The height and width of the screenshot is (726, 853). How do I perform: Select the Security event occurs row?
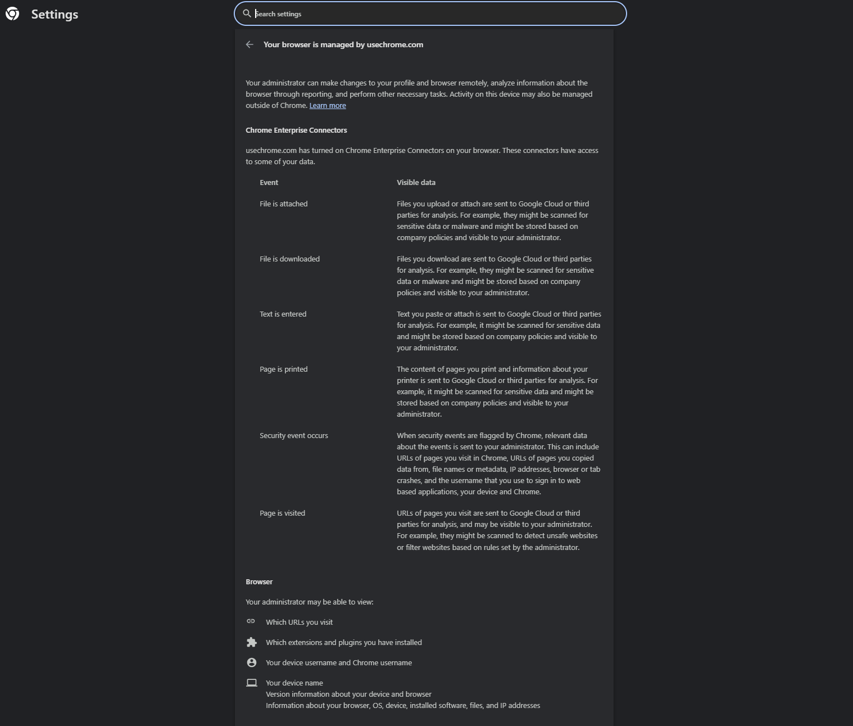pos(294,436)
